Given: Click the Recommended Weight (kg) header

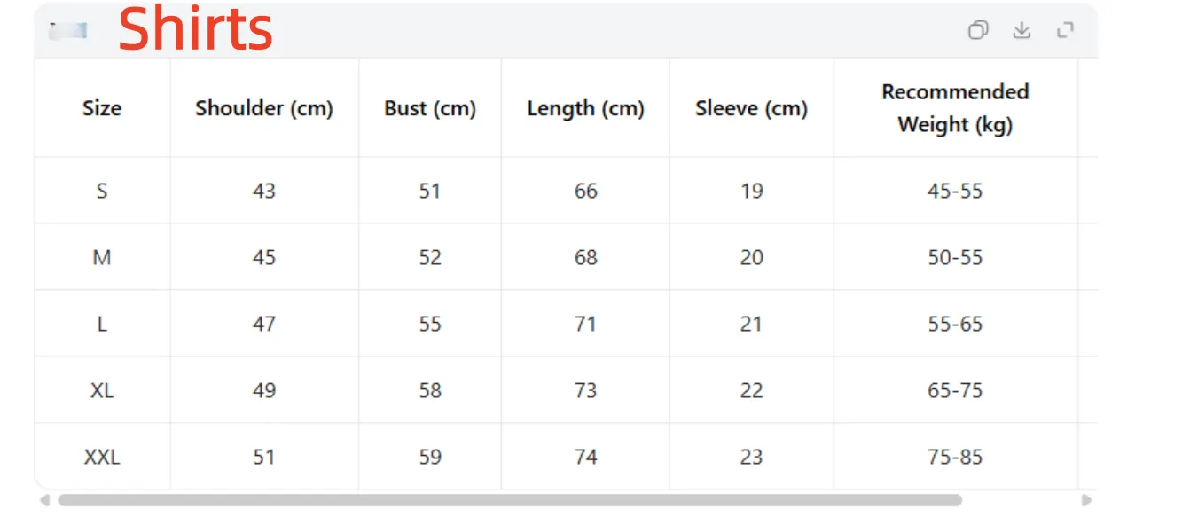Looking at the screenshot, I should [x=956, y=108].
